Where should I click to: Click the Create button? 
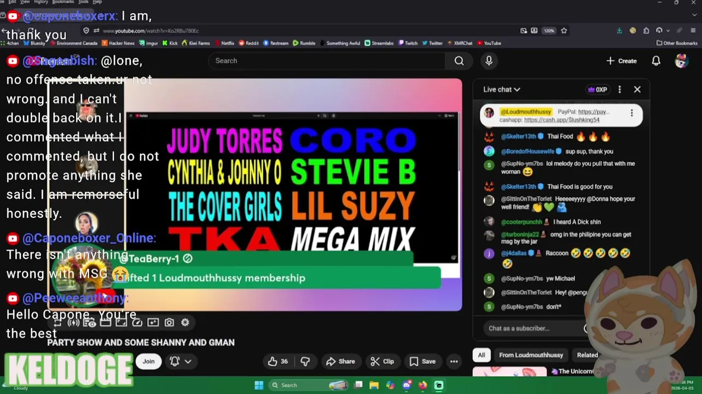622,61
